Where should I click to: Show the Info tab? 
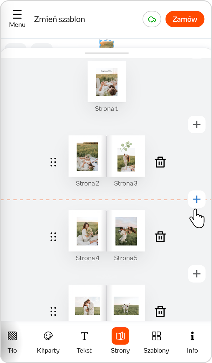pos(192,342)
